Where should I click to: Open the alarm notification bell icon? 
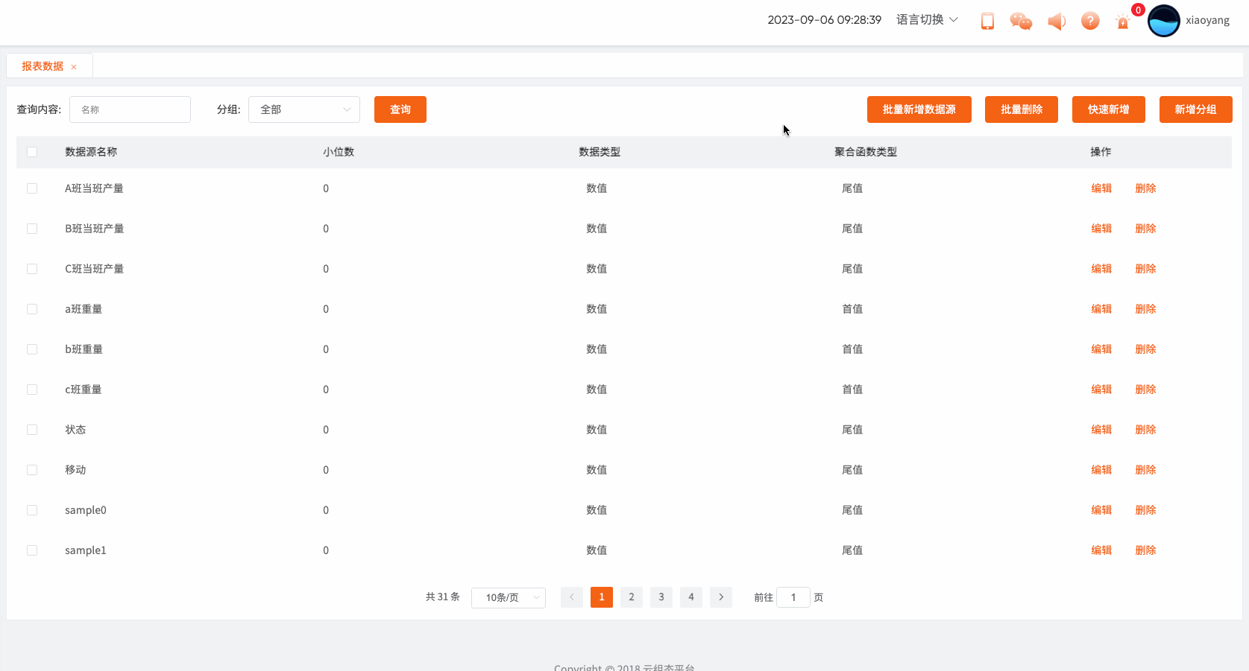click(1123, 22)
